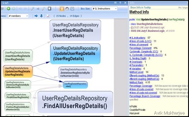The image size is (189, 117).
Task: Click 'CouldBePrivate' property text
Action: [x=137, y=110]
